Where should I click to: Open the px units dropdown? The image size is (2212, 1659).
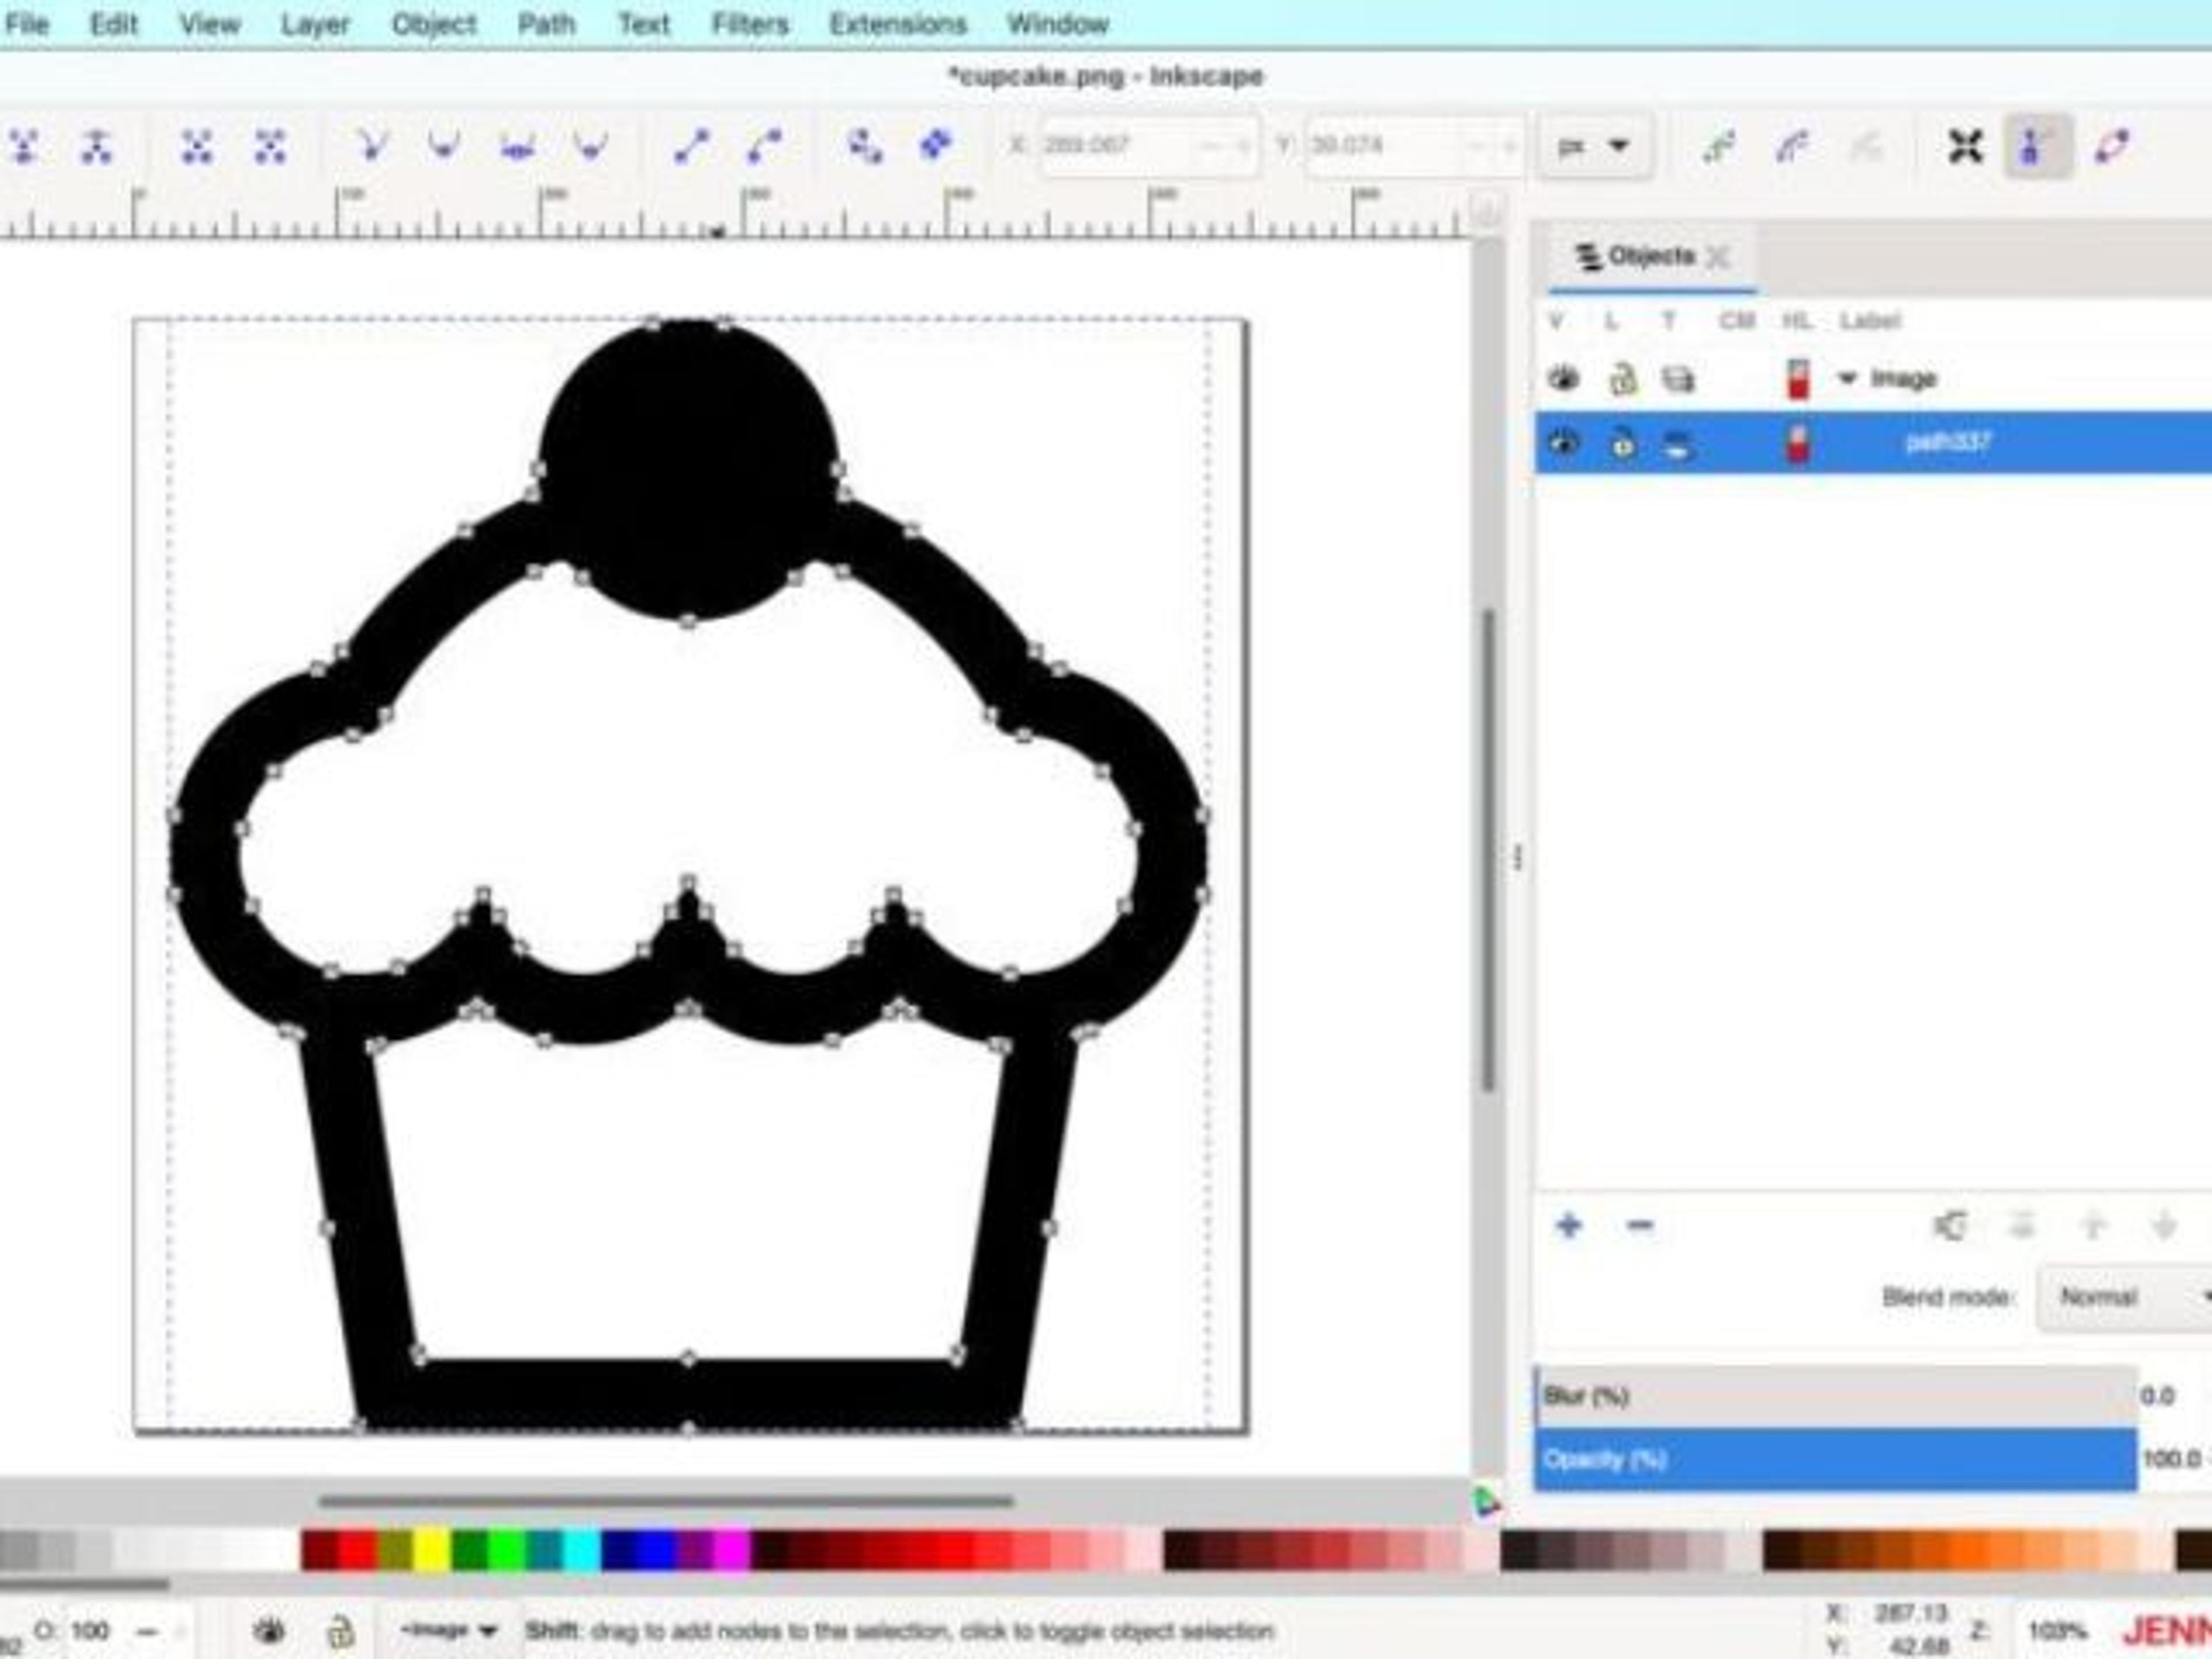point(1594,146)
